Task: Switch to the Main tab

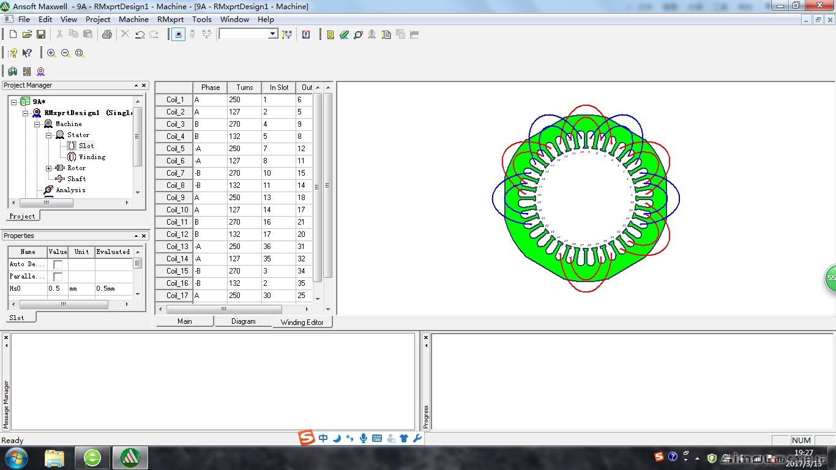Action: point(185,321)
